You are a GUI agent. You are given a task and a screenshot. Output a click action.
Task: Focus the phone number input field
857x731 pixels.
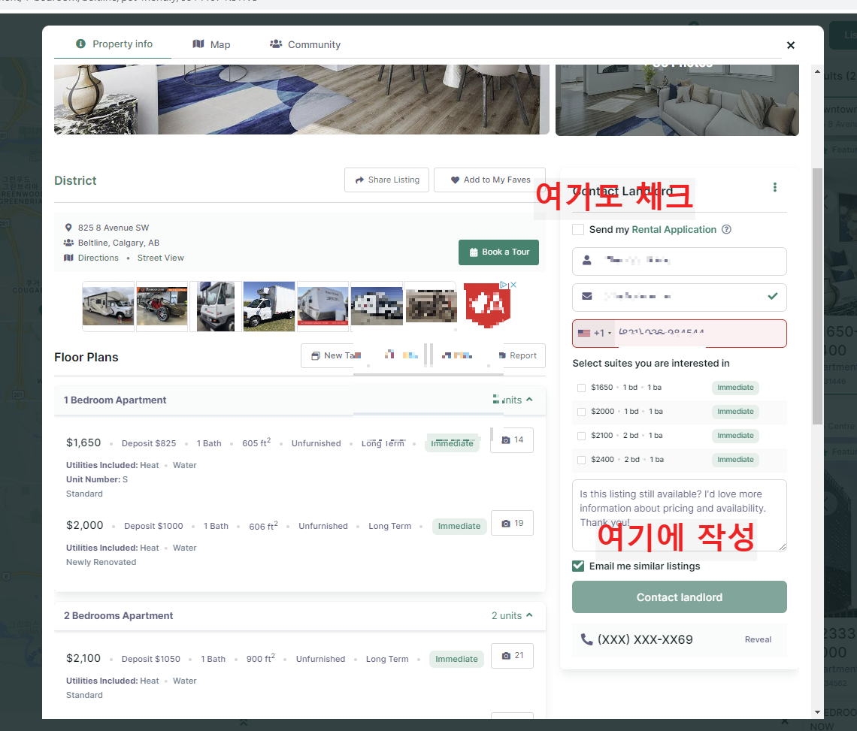coord(701,334)
